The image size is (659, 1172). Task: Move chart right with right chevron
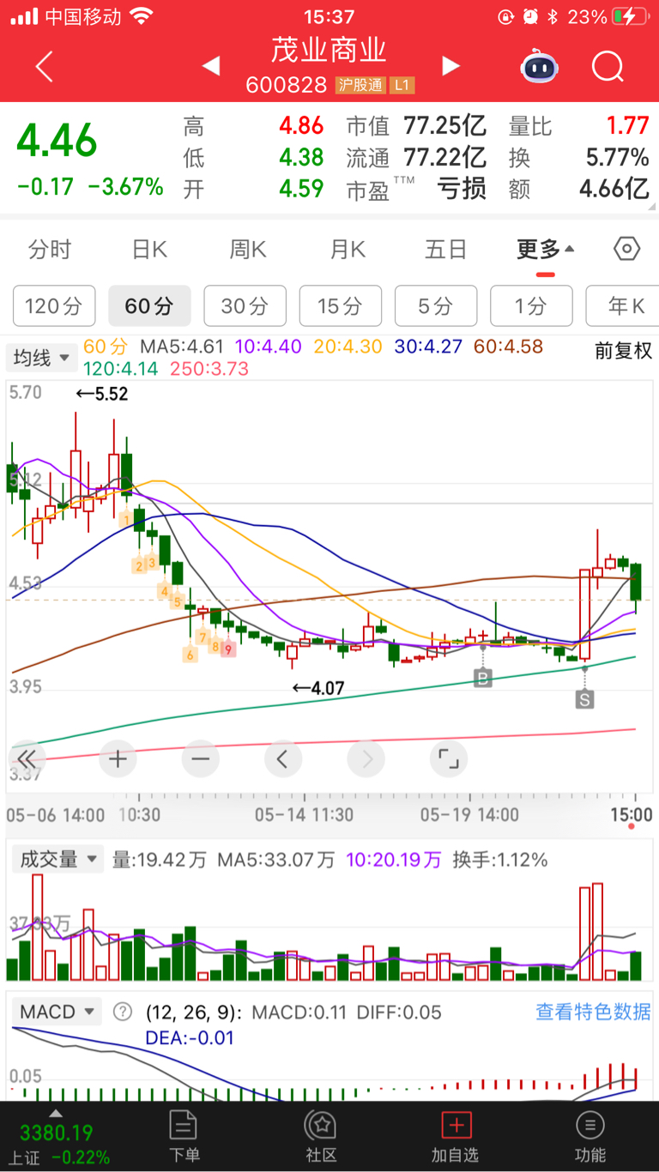(366, 758)
